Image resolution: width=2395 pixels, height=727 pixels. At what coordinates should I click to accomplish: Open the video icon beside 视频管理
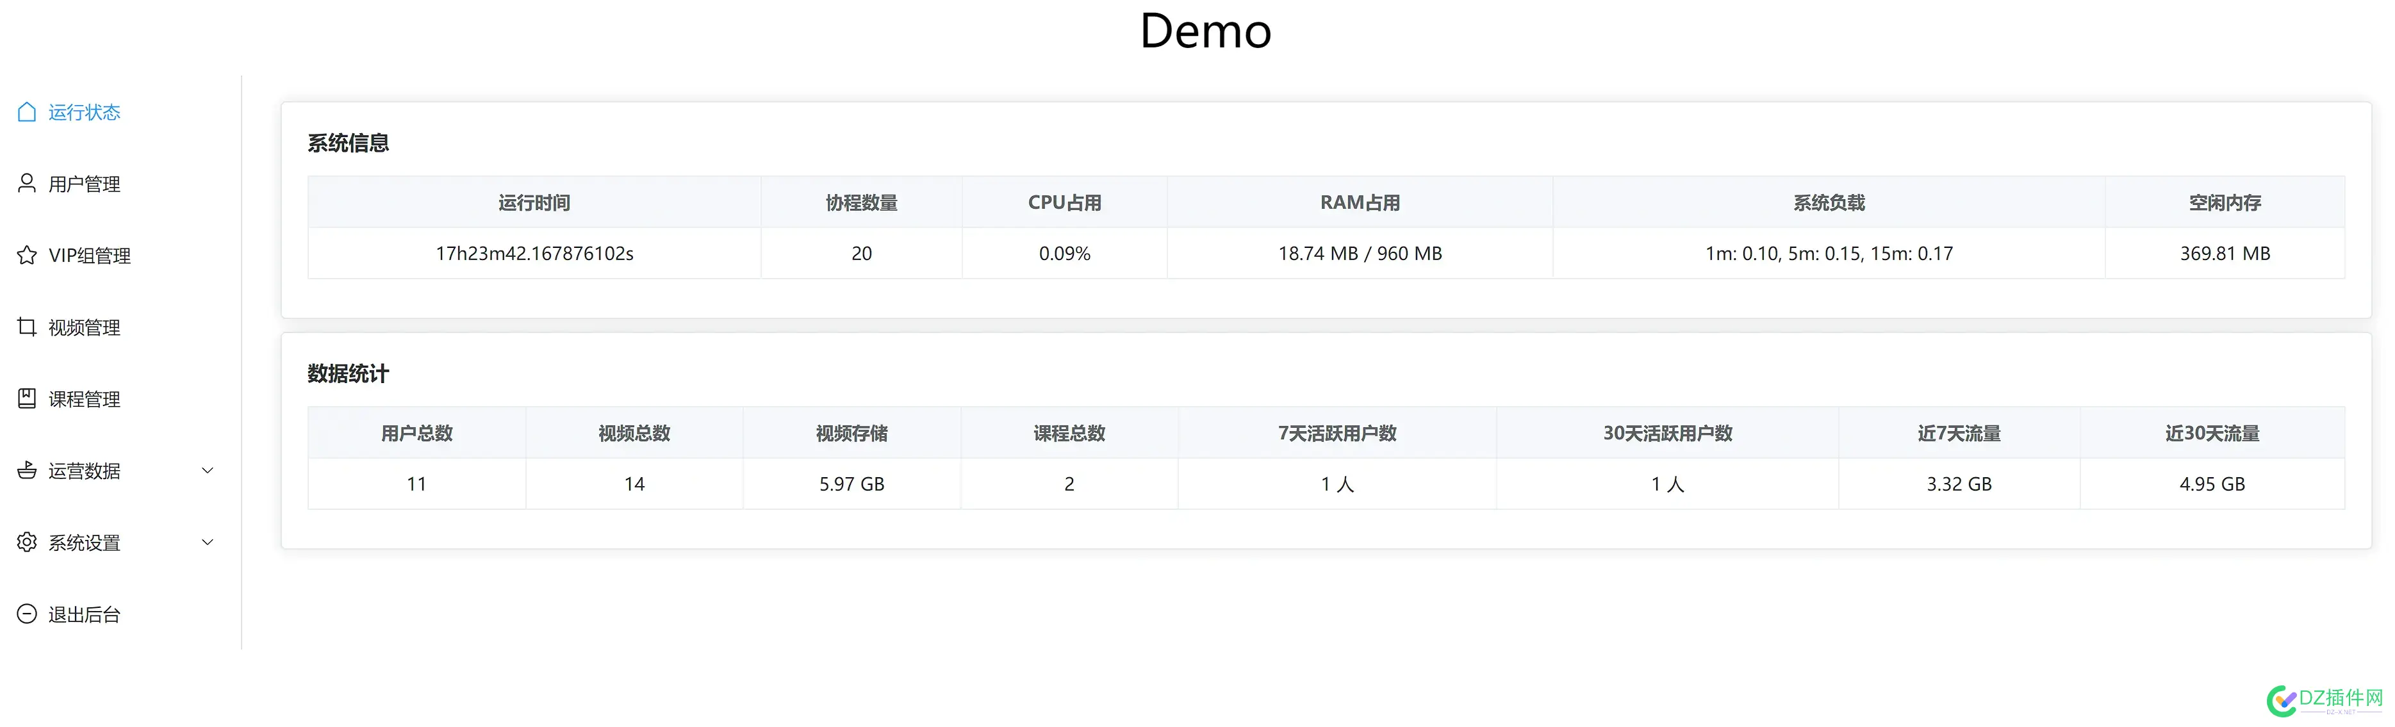coord(27,326)
